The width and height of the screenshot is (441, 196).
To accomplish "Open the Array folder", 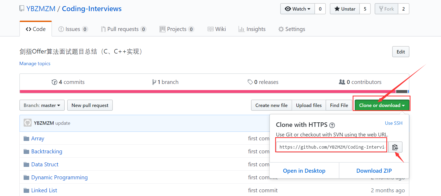I will click(x=38, y=139).
